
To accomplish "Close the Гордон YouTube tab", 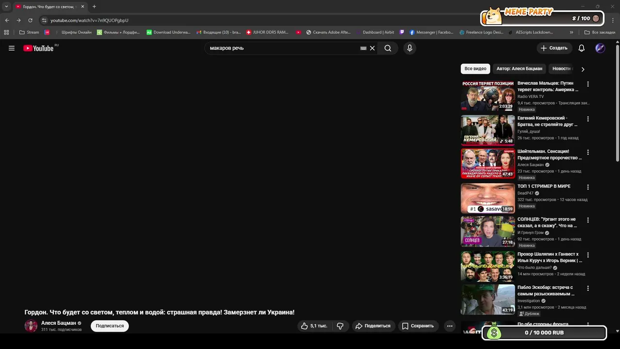I will 82,7.
